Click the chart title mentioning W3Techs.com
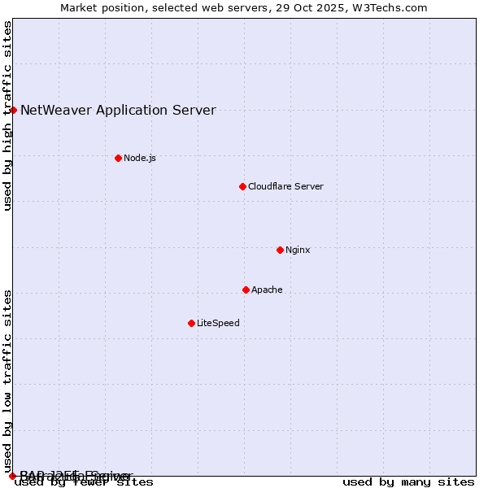Viewport: 488px width, 488px height. pyautogui.click(x=244, y=8)
